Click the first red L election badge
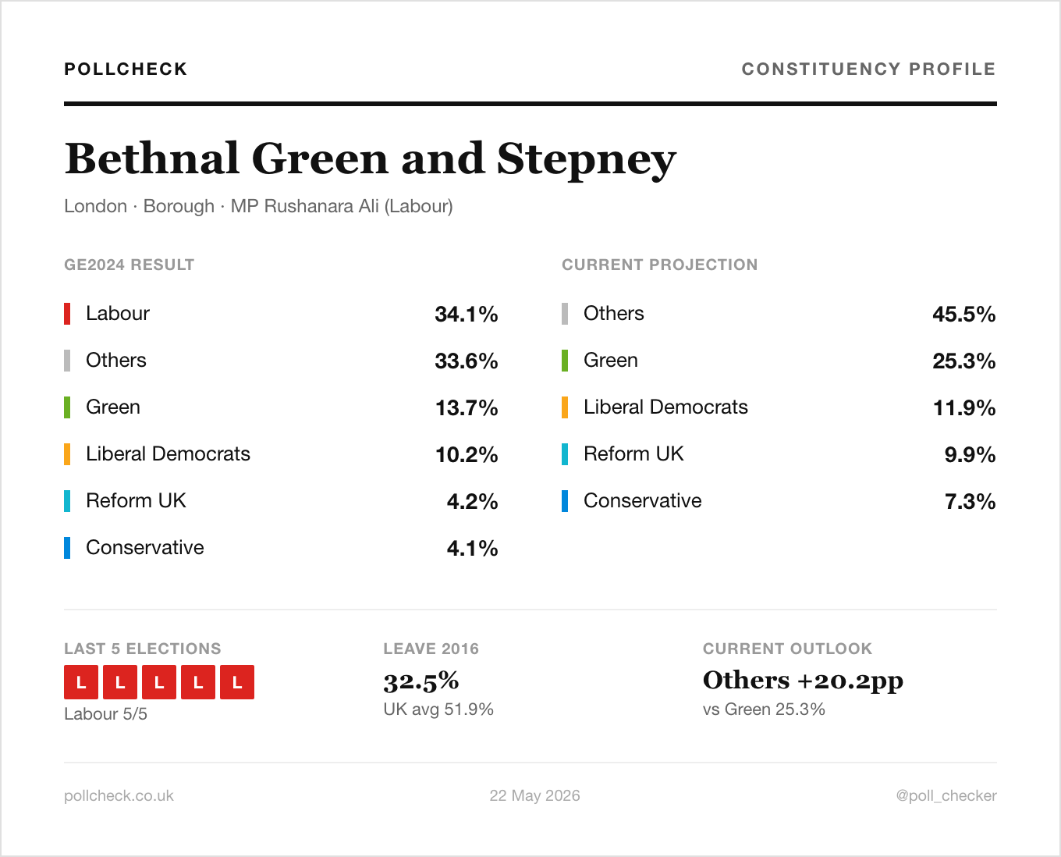 pyautogui.click(x=81, y=682)
